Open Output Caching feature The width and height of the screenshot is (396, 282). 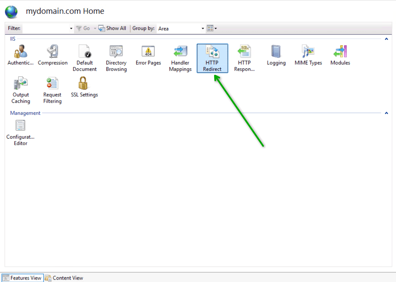tap(21, 90)
